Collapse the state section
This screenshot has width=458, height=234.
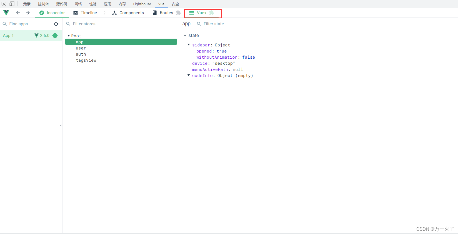coord(185,36)
